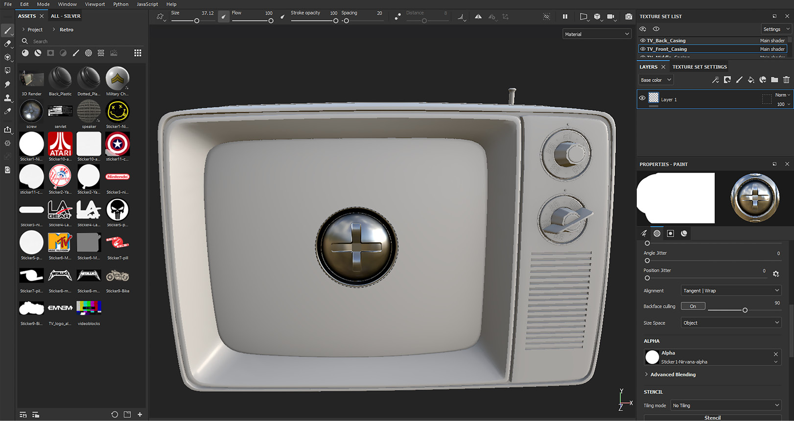Open the camera screenshot icon
Viewport: 794px width, 421px height.
(x=629, y=17)
